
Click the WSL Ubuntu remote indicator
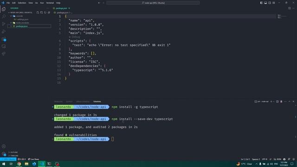click(8, 159)
